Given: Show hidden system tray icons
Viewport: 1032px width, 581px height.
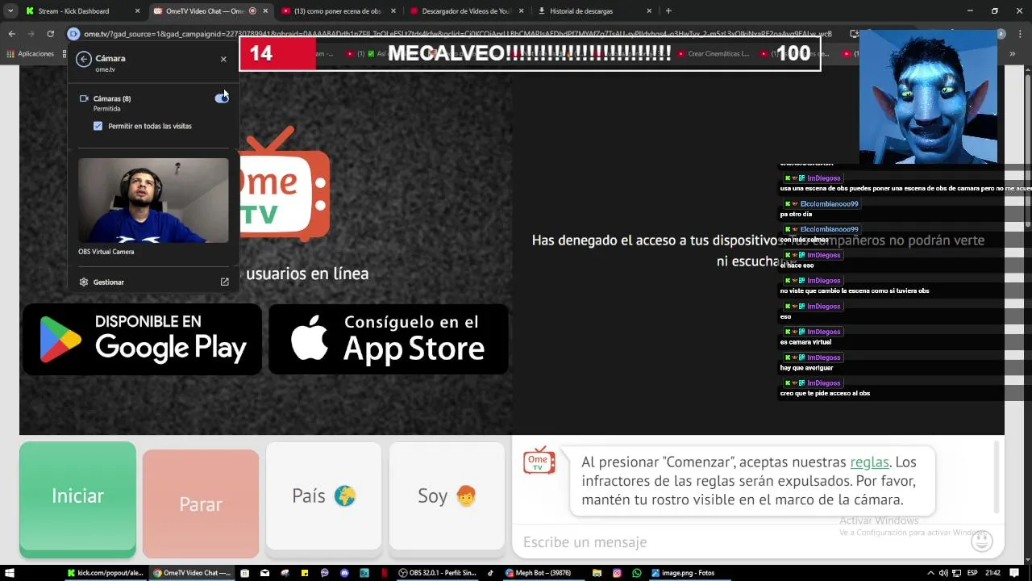Looking at the screenshot, I should coord(930,573).
